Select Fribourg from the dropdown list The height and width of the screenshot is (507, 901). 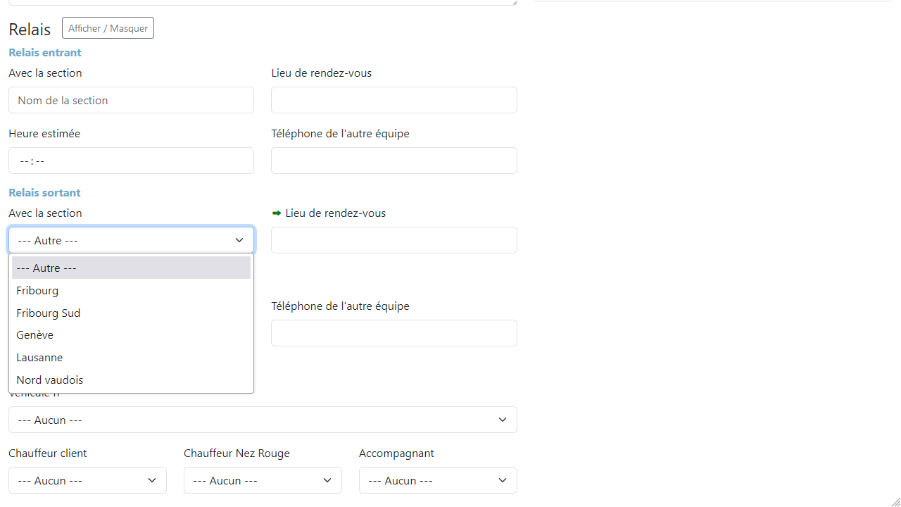coord(131,290)
